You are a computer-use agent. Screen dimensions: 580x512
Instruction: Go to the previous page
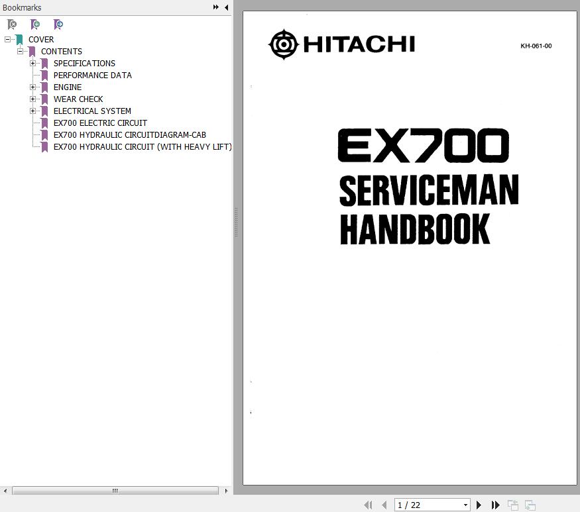coord(384,505)
